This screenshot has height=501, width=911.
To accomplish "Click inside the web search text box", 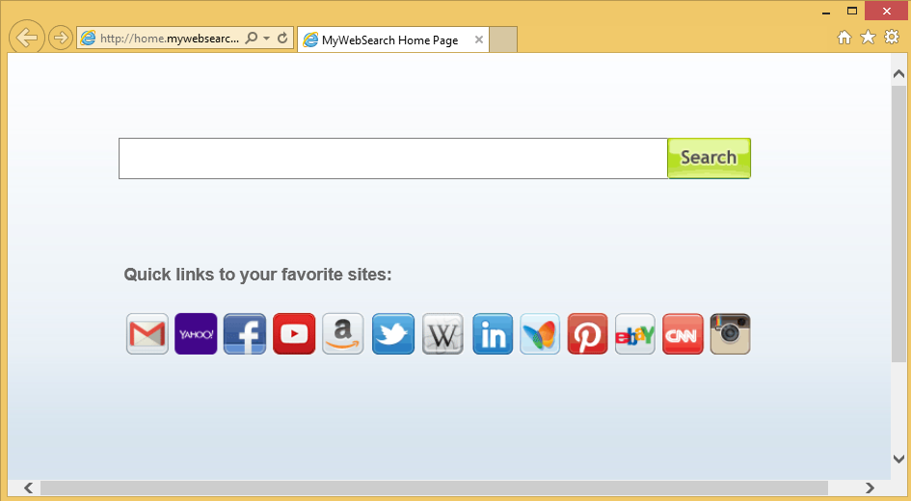I will tap(392, 159).
